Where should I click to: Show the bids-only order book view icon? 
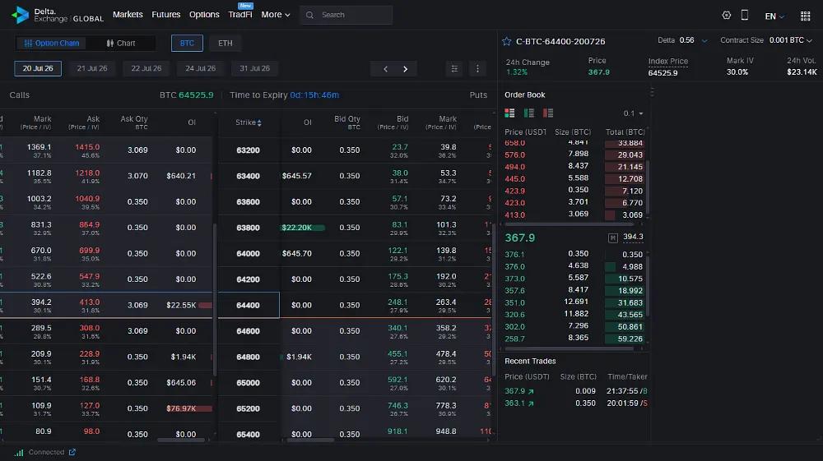tap(529, 113)
